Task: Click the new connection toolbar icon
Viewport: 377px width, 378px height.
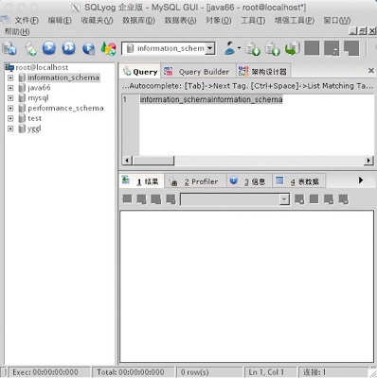Action: [9, 48]
